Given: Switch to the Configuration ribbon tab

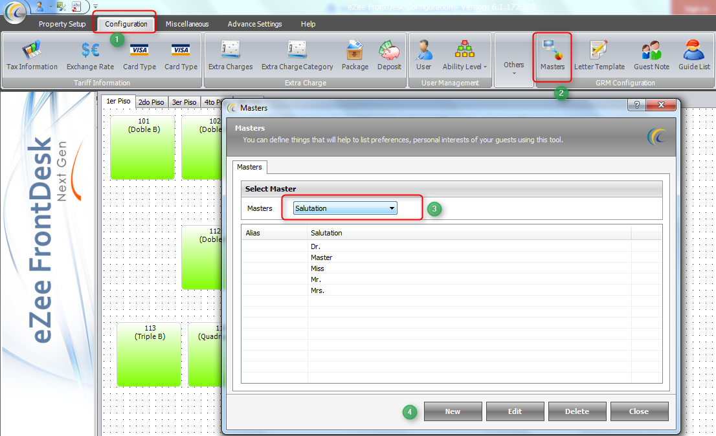Looking at the screenshot, I should point(126,24).
